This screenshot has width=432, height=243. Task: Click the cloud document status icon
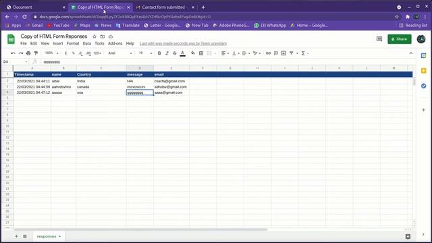[111, 36]
